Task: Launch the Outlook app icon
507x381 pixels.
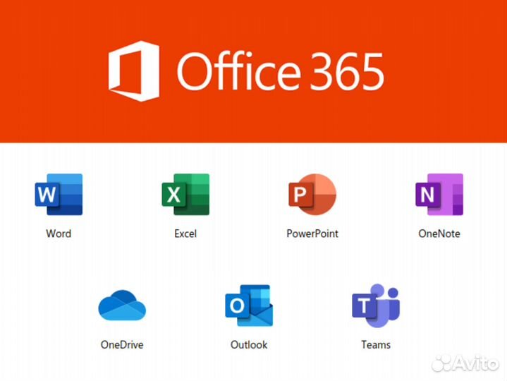Action: (249, 306)
